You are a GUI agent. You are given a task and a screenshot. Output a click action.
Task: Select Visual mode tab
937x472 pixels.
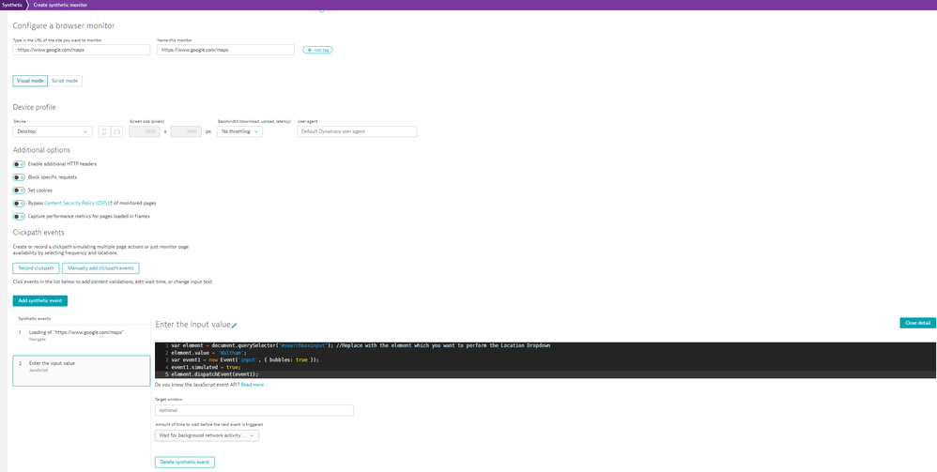(x=30, y=81)
